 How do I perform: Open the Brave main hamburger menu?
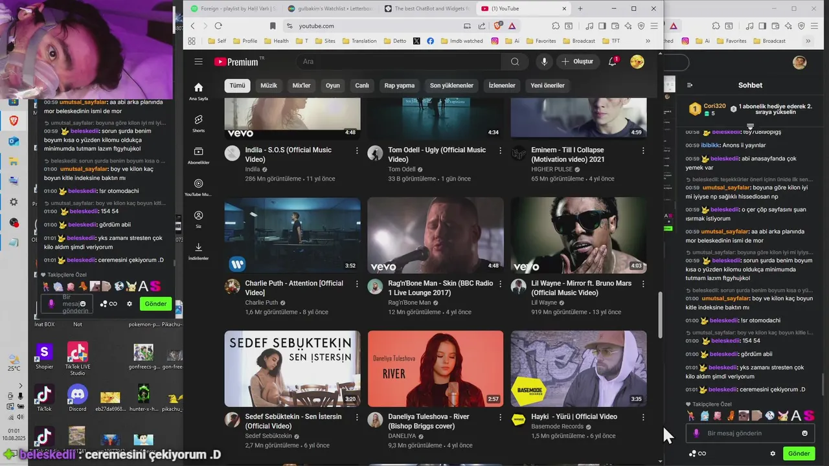click(x=654, y=26)
